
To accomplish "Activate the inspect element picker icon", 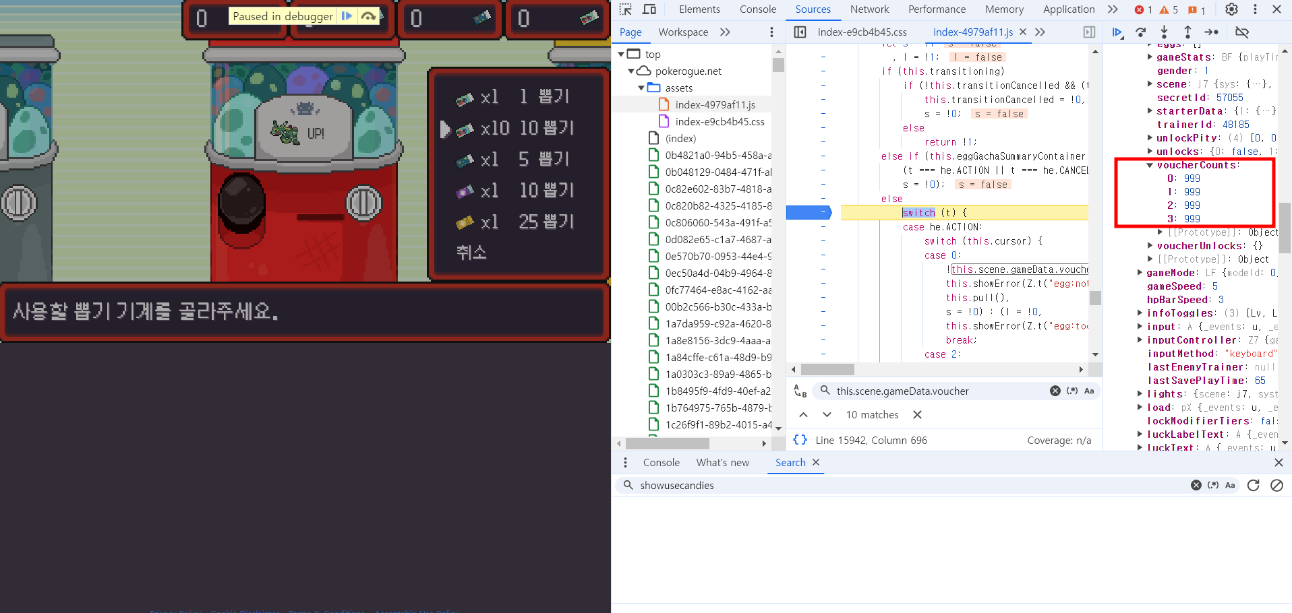I will coord(626,9).
